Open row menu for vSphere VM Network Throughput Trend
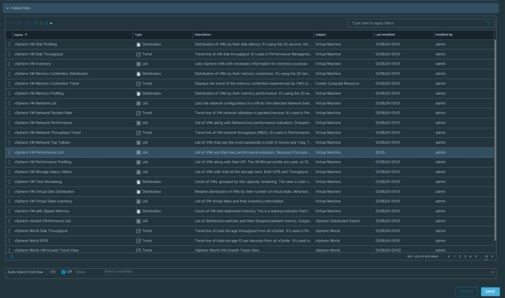Screen dimensions: 505x298 click(x=9, y=133)
